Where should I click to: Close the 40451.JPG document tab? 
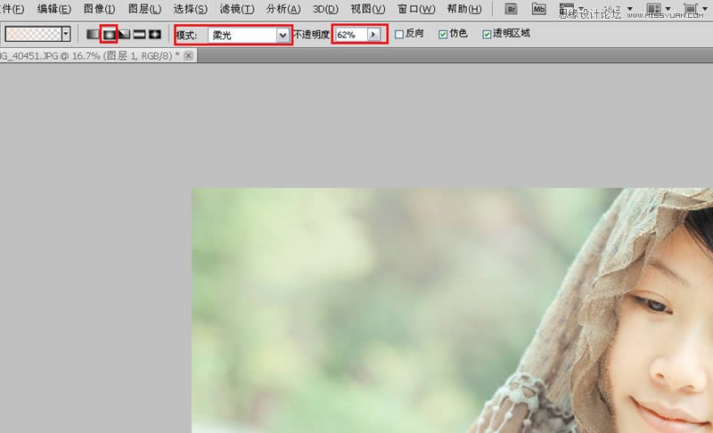pos(189,56)
